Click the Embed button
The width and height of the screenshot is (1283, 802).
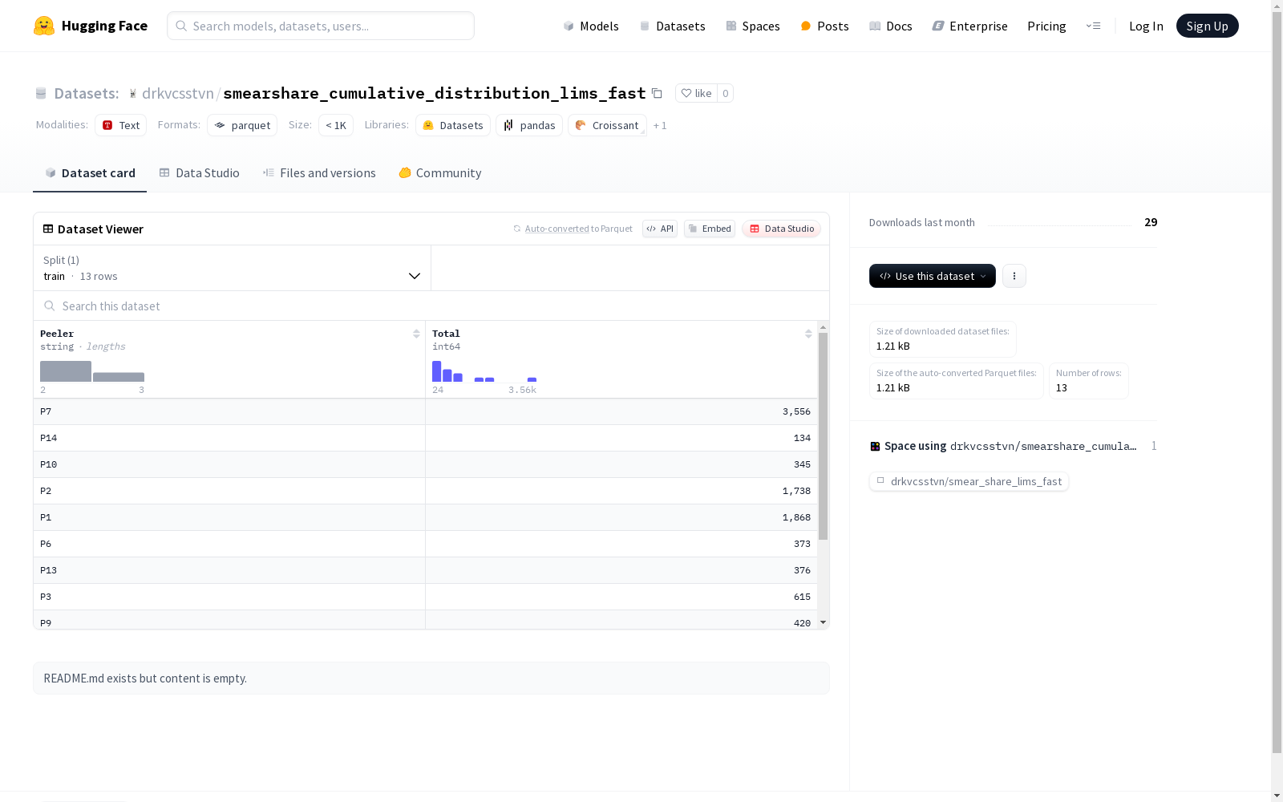[710, 229]
